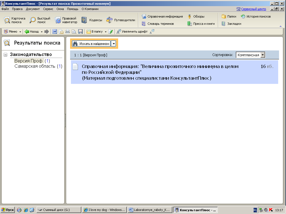Open Окна menu
The height and width of the screenshot is (214, 286).
pyautogui.click(x=60, y=9)
